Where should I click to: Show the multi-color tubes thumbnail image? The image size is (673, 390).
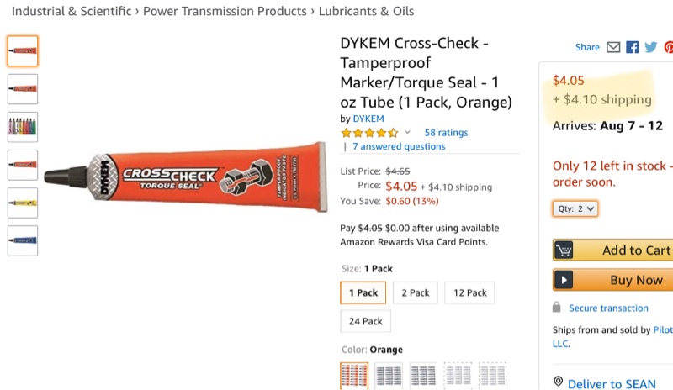[23, 127]
